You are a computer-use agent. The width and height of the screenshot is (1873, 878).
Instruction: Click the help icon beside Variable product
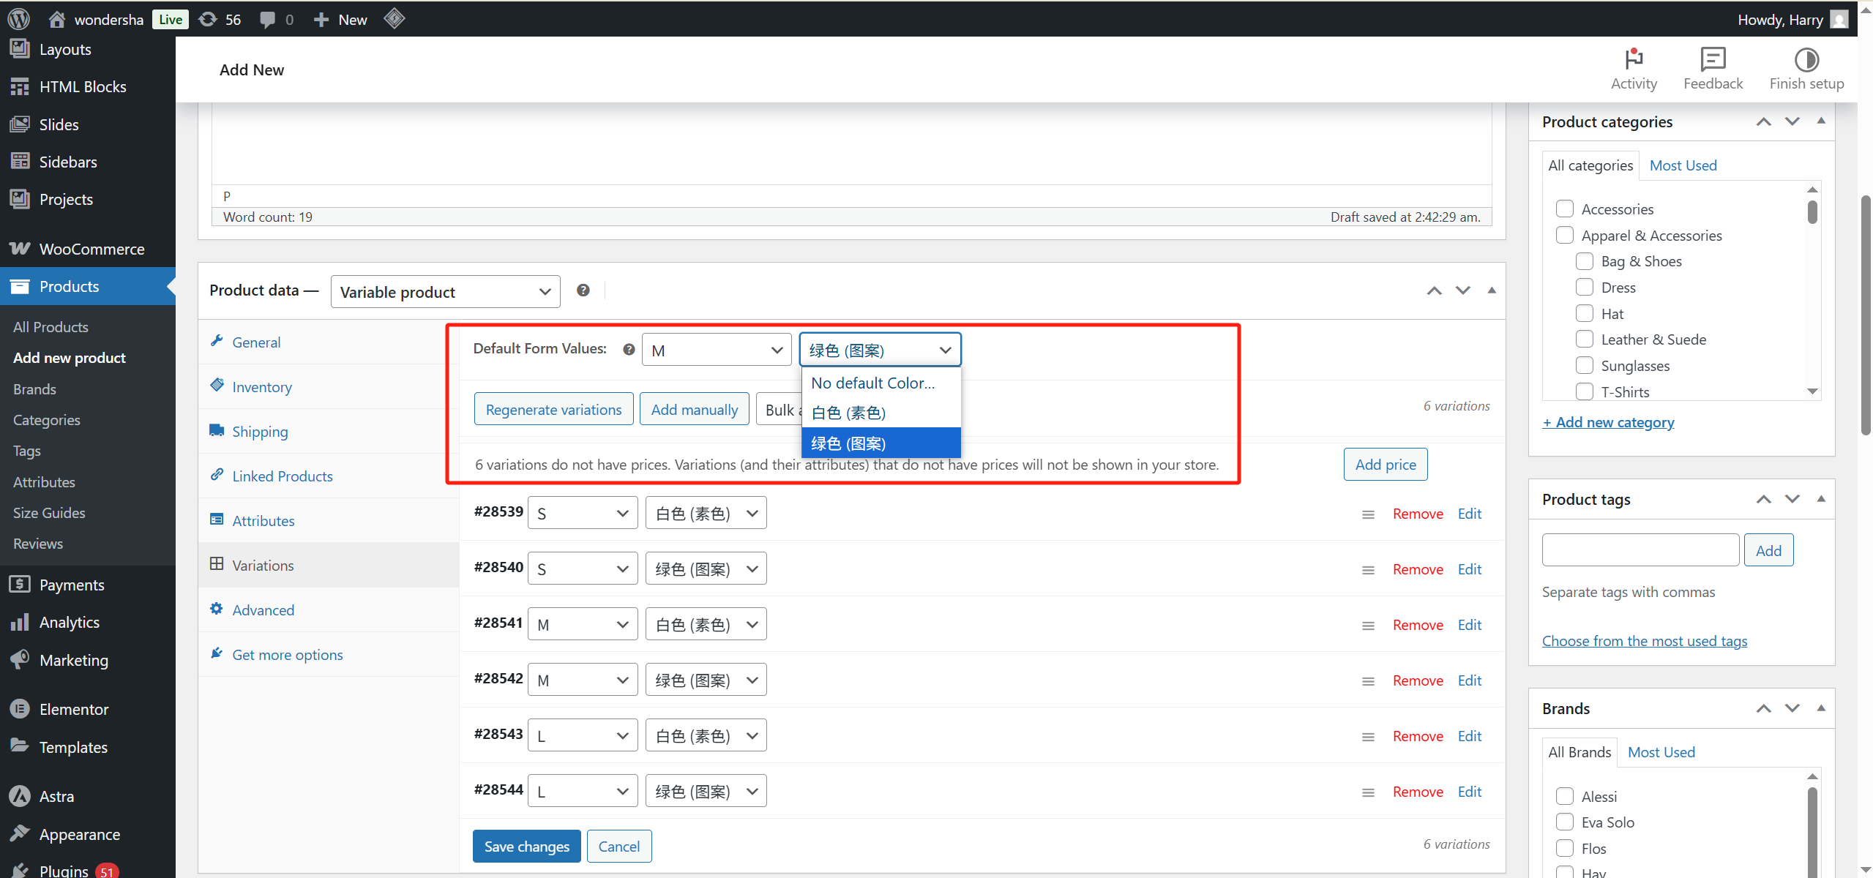coord(583,290)
